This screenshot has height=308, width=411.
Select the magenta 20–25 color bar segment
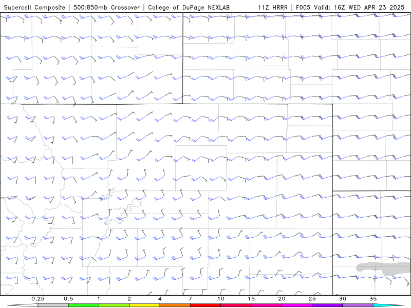tap(297, 305)
